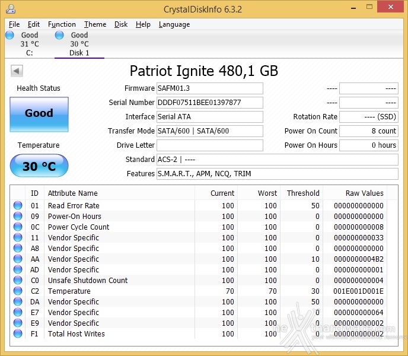Image resolution: width=408 pixels, height=356 pixels.
Task: Open the Help menu
Action: pyautogui.click(x=143, y=24)
